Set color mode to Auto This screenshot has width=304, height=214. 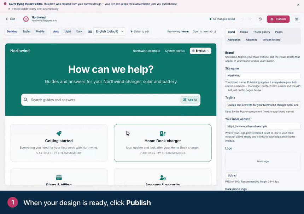[x=56, y=32]
